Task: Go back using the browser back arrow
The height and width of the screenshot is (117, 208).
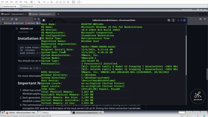Action: (x=3, y=19)
